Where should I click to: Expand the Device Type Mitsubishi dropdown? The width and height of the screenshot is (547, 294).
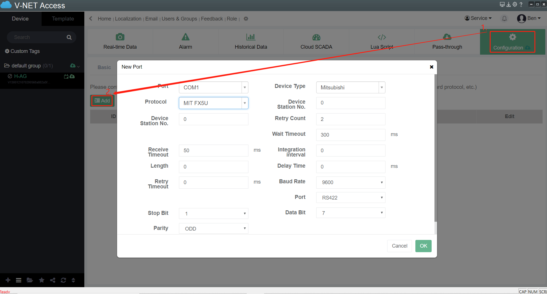click(381, 87)
